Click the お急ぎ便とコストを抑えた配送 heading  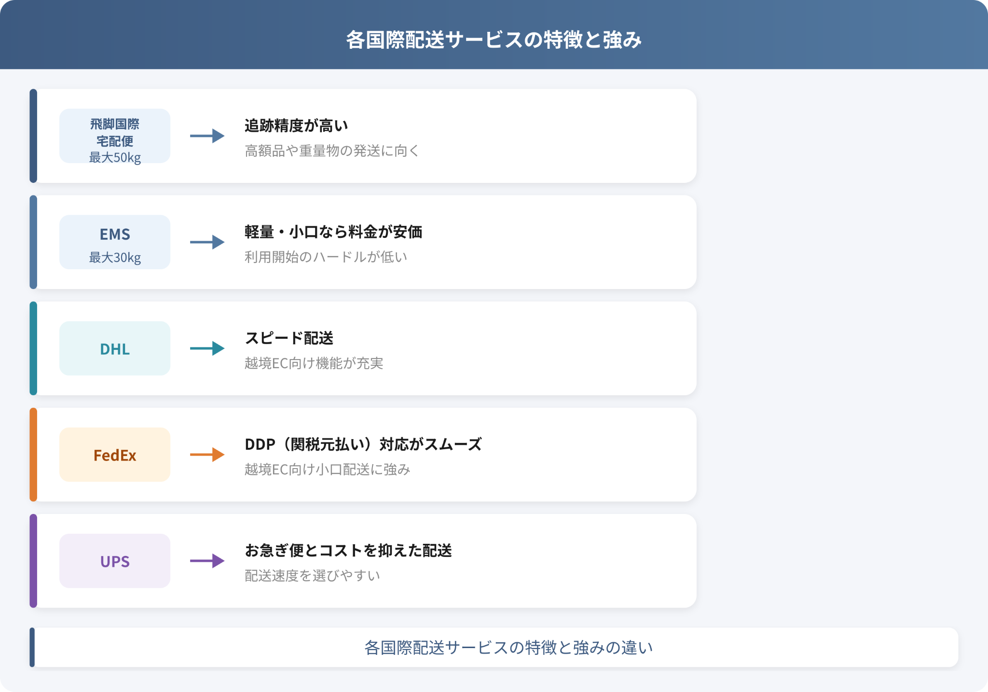pos(348,550)
